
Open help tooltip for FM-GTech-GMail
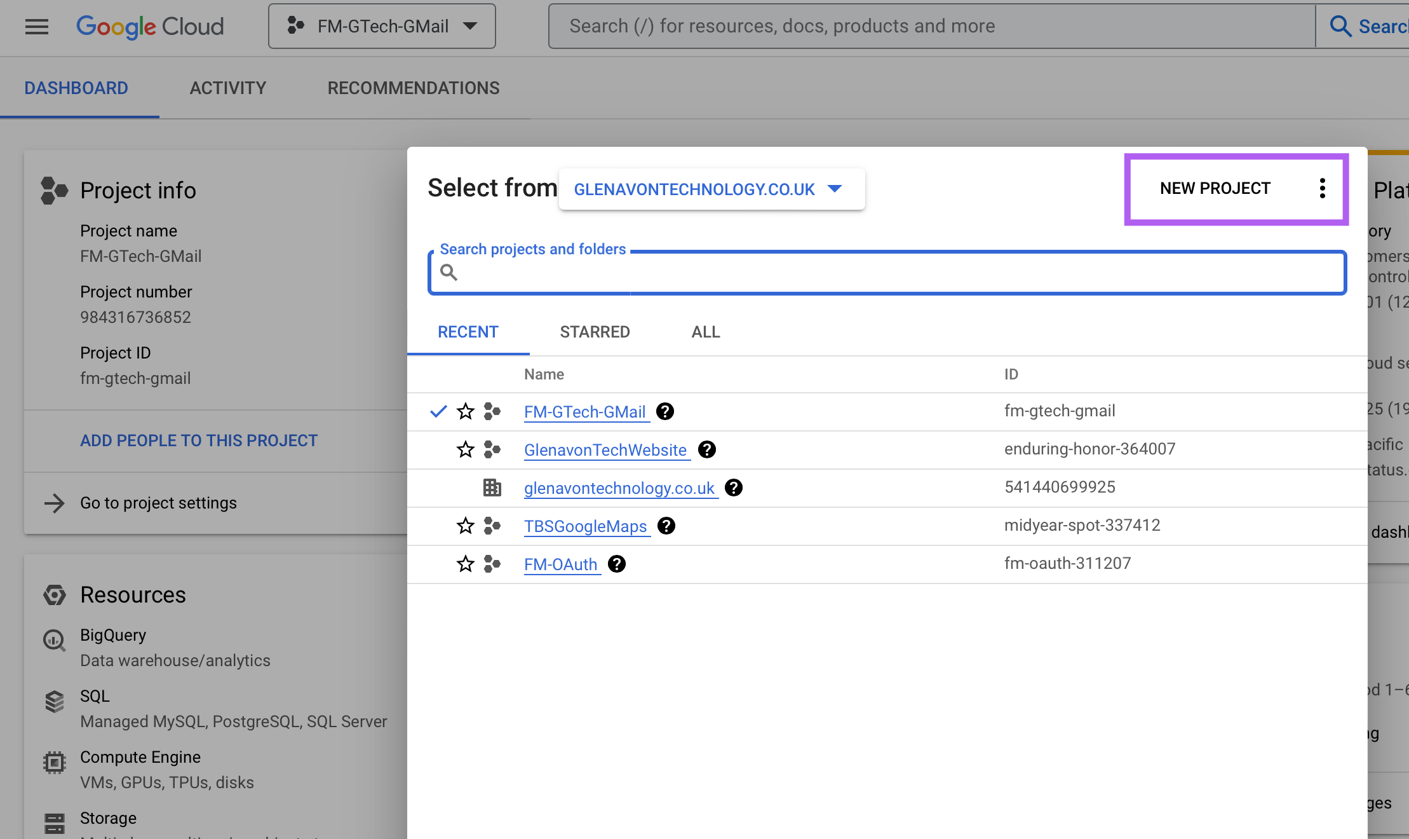click(665, 411)
